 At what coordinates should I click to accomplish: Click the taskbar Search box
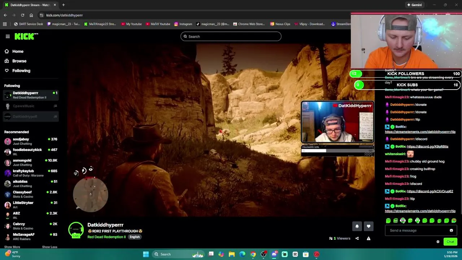point(179,254)
